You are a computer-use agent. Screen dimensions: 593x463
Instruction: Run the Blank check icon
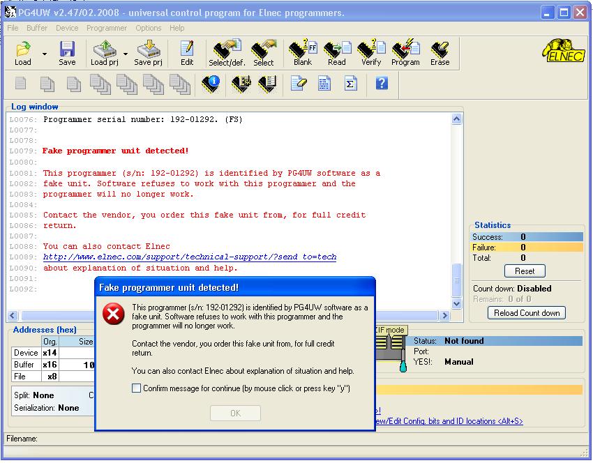pos(303,53)
